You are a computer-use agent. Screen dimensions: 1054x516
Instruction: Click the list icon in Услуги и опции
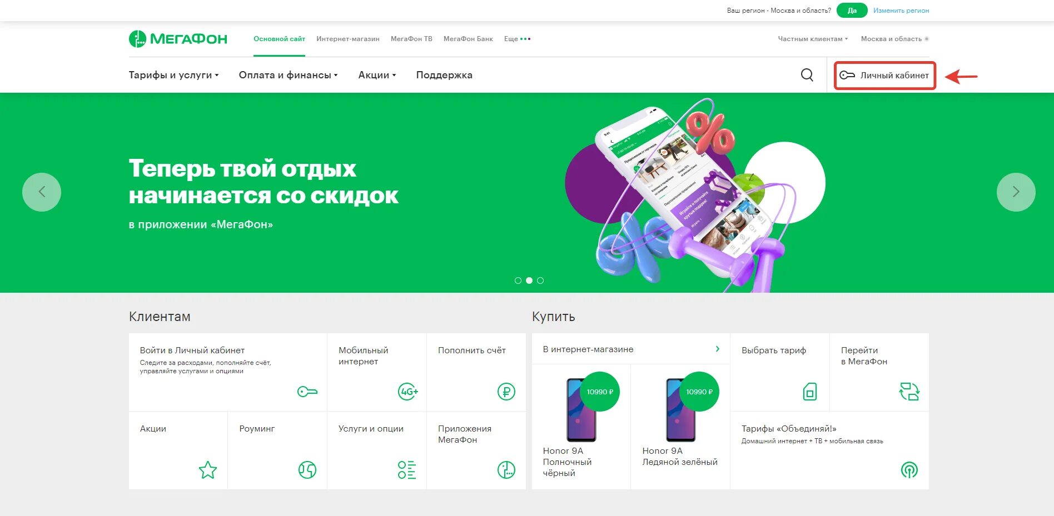coord(407,470)
